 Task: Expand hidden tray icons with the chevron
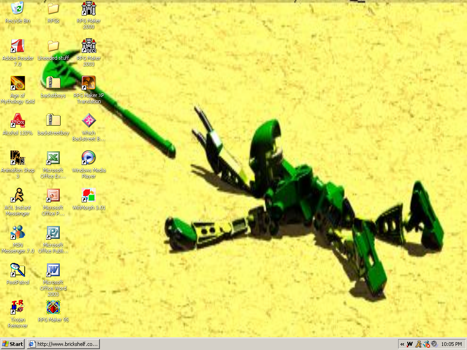(402, 344)
